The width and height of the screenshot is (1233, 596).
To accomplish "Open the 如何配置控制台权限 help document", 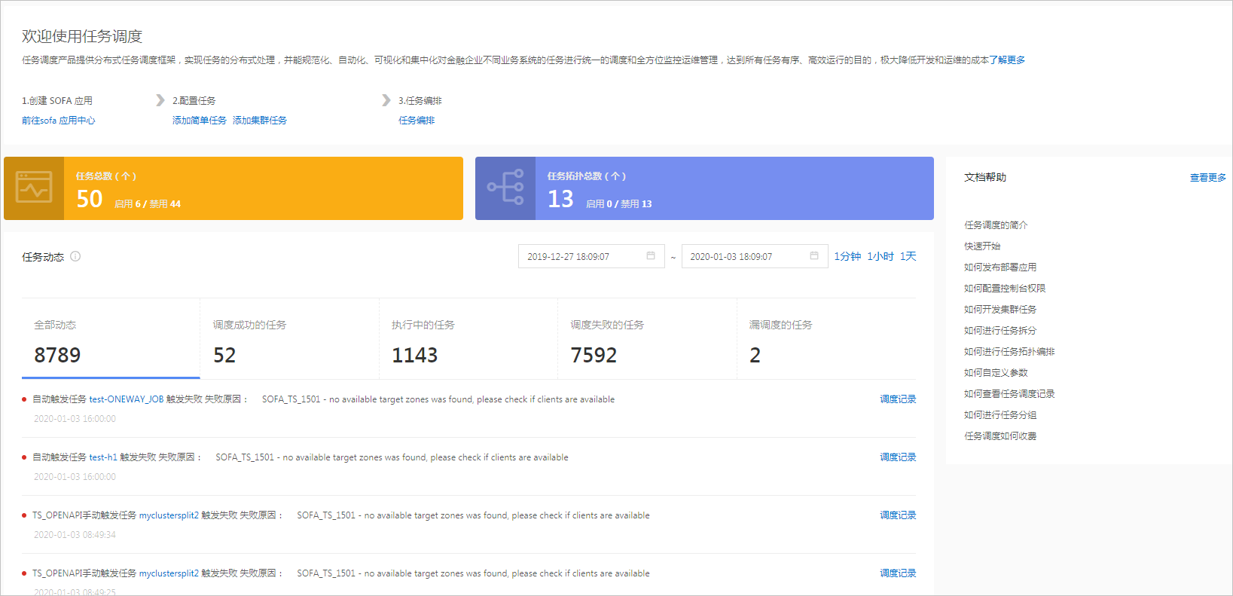I will [1005, 289].
